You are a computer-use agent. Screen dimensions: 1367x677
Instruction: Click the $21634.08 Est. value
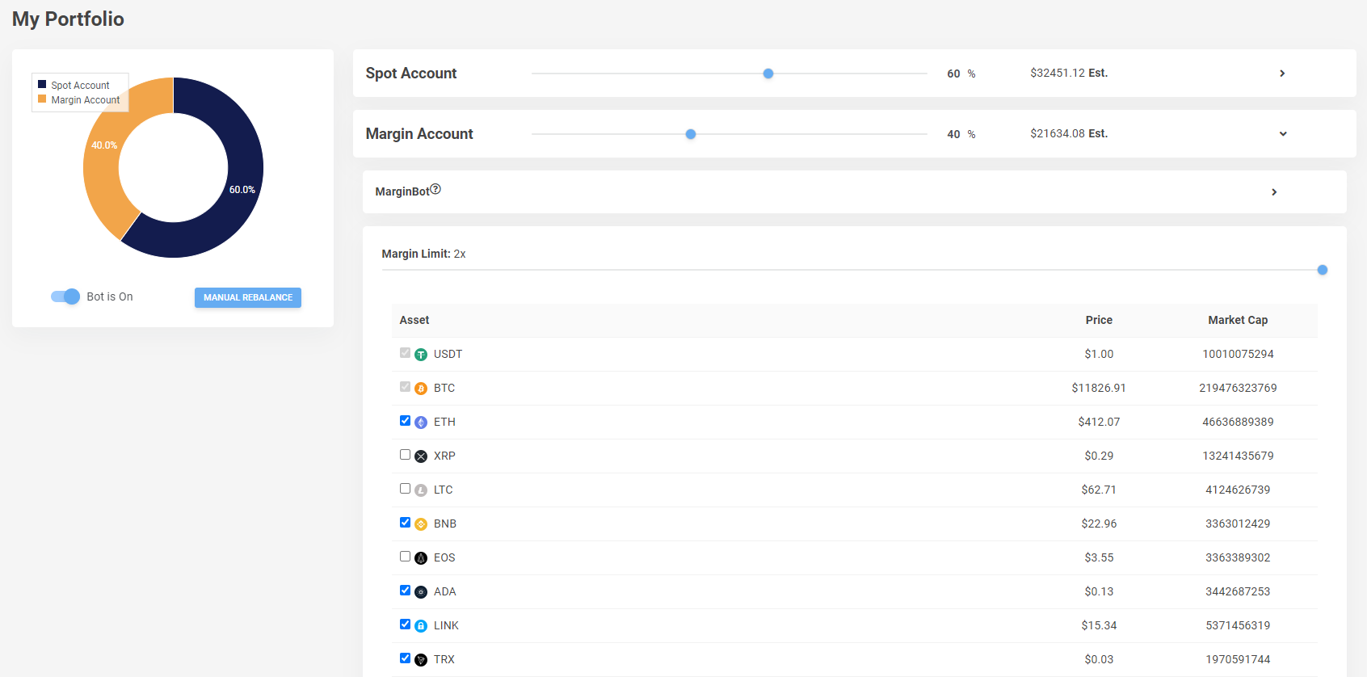pyautogui.click(x=1069, y=133)
